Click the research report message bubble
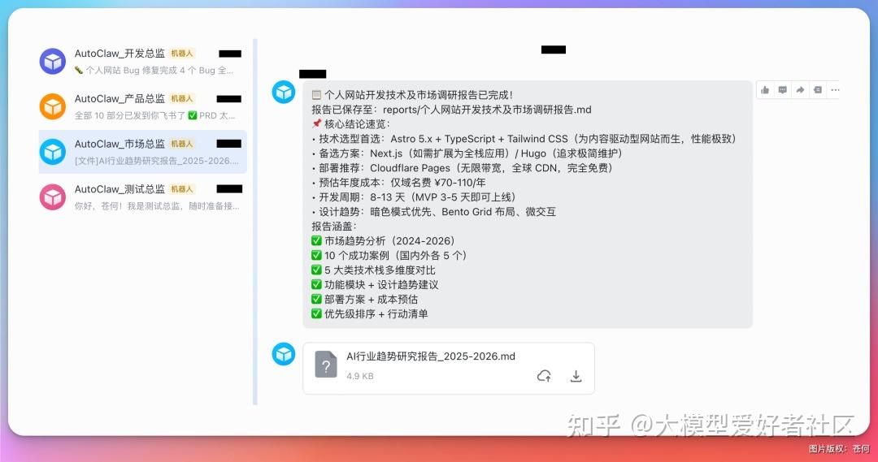This screenshot has height=462, width=878. (527, 203)
